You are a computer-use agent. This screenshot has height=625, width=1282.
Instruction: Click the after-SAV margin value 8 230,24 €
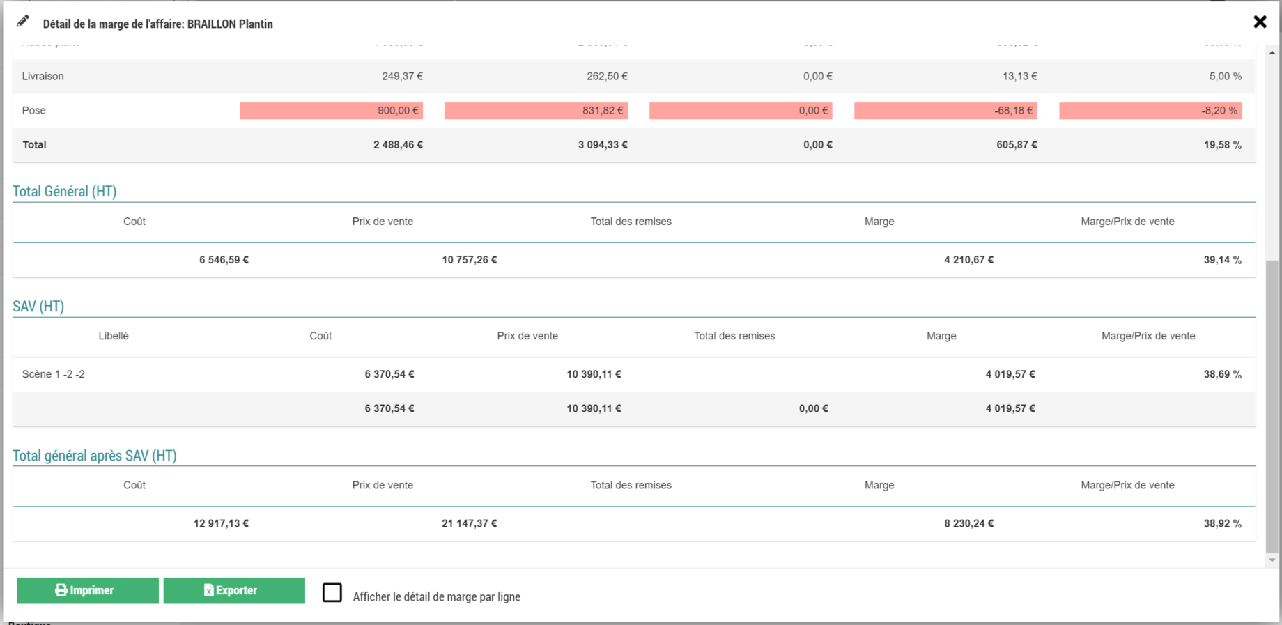(968, 523)
